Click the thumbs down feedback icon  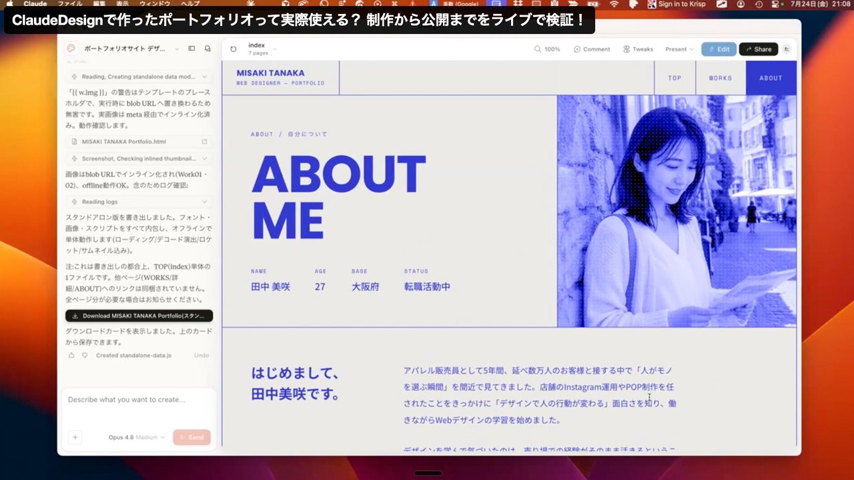tap(85, 355)
